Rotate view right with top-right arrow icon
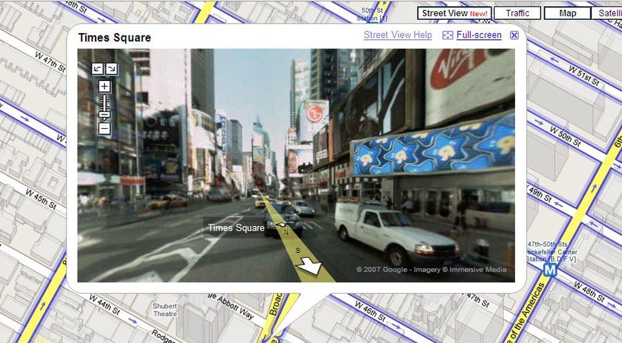Viewport: 622px width, 343px height. point(111,68)
